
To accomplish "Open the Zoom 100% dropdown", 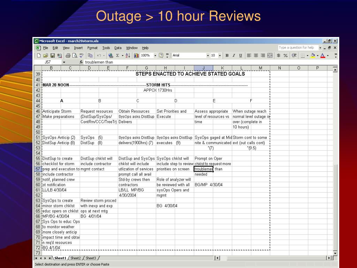I will point(155,55).
